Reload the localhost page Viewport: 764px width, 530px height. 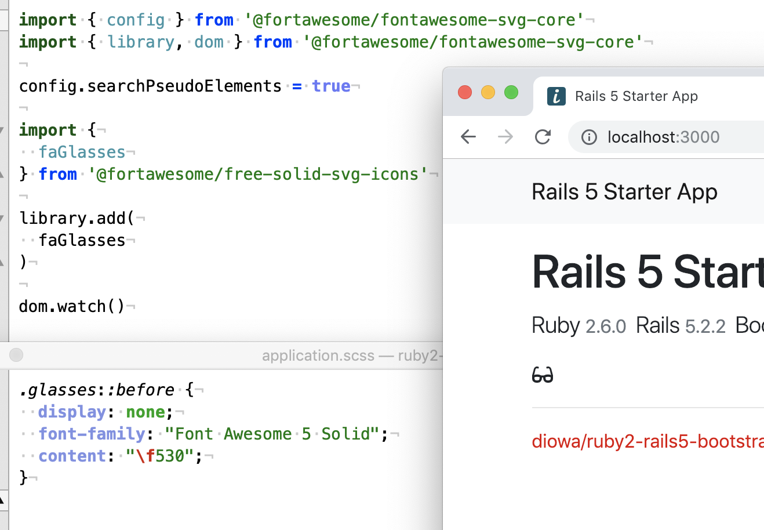(543, 137)
